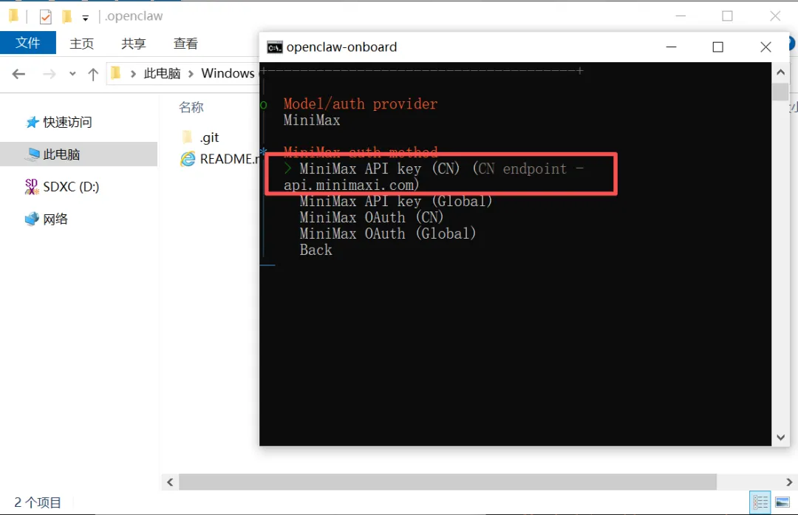This screenshot has width=798, height=515.
Task: Go up one folder level arrow
Action: pyautogui.click(x=92, y=75)
